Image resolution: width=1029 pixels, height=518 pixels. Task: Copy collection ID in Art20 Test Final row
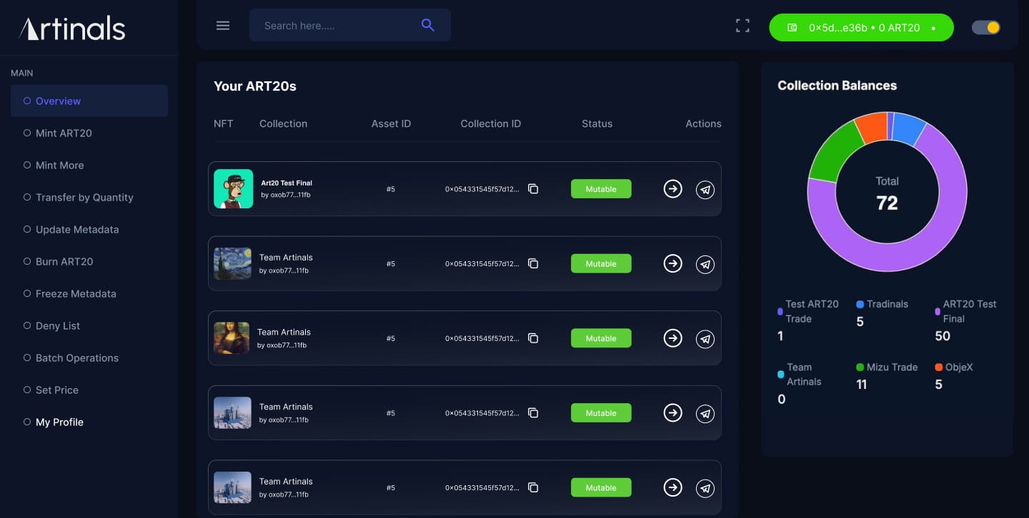pyautogui.click(x=533, y=189)
